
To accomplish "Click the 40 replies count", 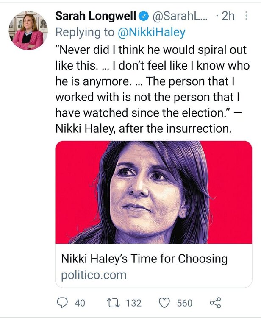I will pos(80,303).
